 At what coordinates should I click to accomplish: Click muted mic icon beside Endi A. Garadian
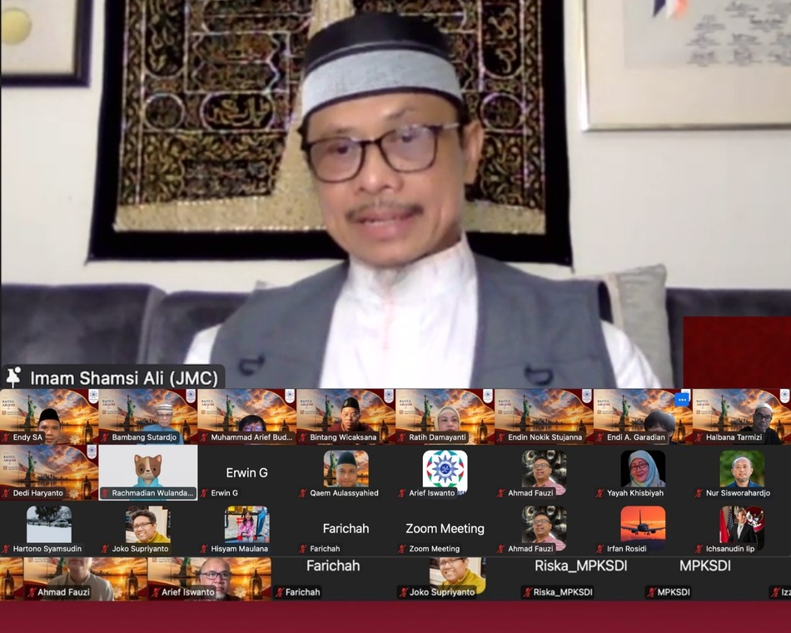(599, 437)
